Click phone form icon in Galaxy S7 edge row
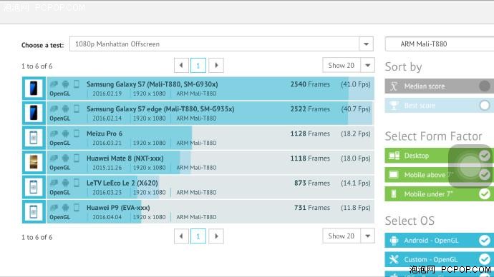Viewport: 494px width, 277px height. point(76,109)
